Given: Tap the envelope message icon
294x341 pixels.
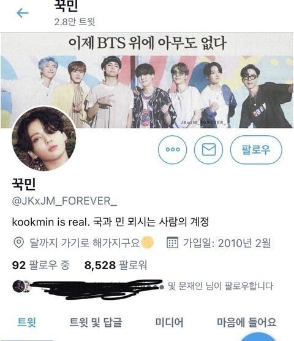Looking at the screenshot, I should click(x=209, y=150).
